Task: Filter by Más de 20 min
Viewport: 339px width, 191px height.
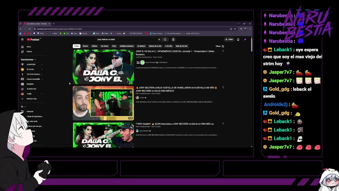Action: tap(181, 46)
